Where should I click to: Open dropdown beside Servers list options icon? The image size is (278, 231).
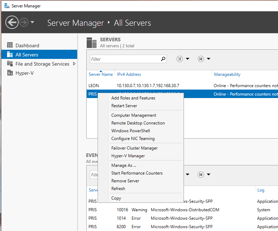click(187, 59)
